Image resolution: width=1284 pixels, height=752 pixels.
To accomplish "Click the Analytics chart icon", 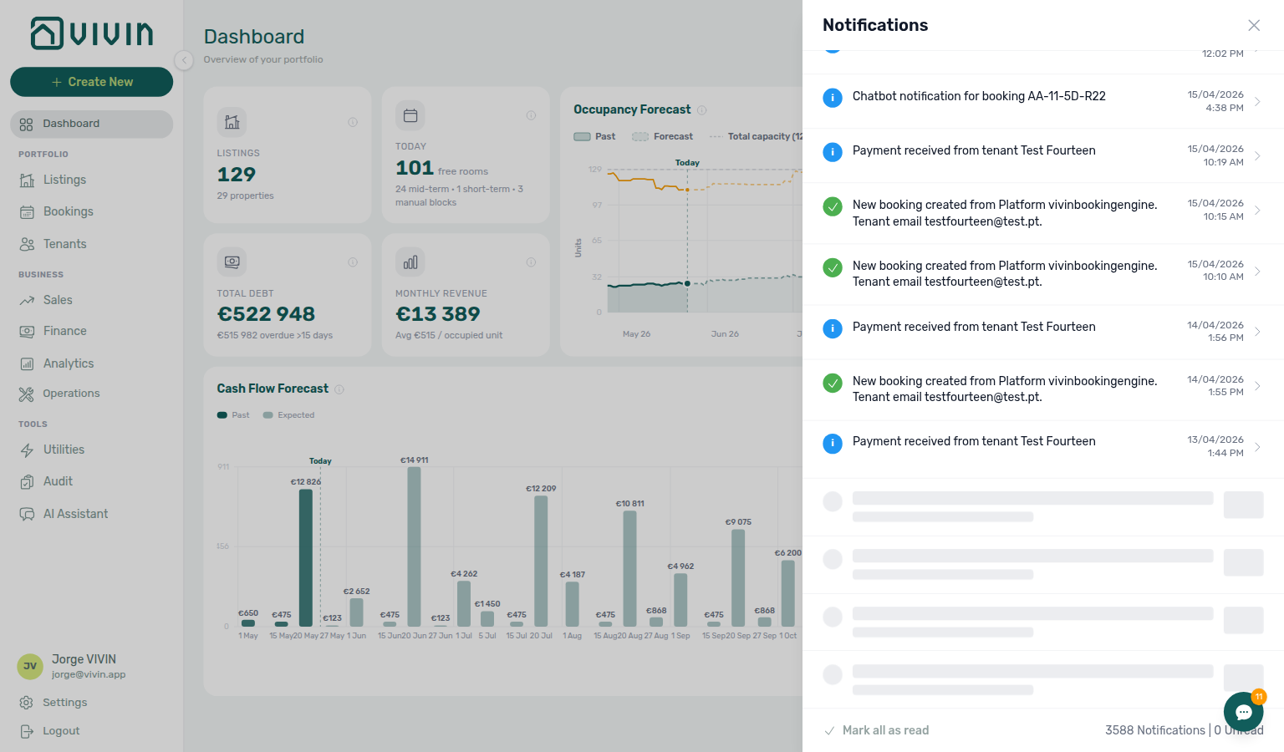I will tap(27, 363).
